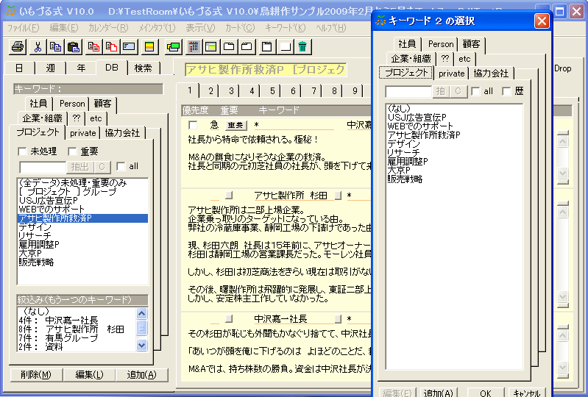Click the アサヒ製作所救済P [プロジェクト title field
The image size is (588, 397).
pos(266,70)
